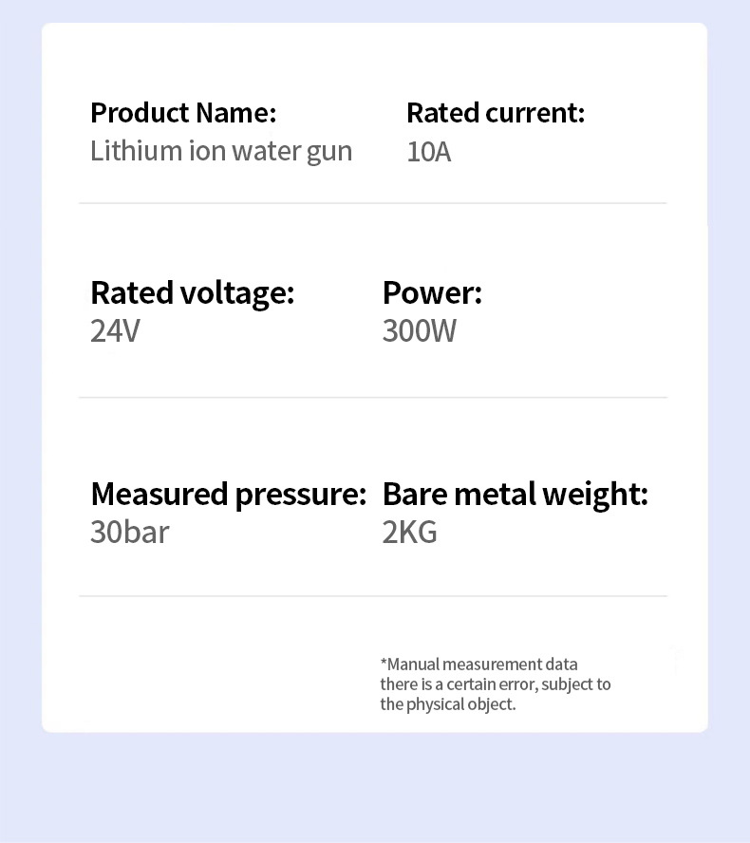Select the '24V' voltage value
Viewport: 750px width, 843px height.
click(x=115, y=331)
